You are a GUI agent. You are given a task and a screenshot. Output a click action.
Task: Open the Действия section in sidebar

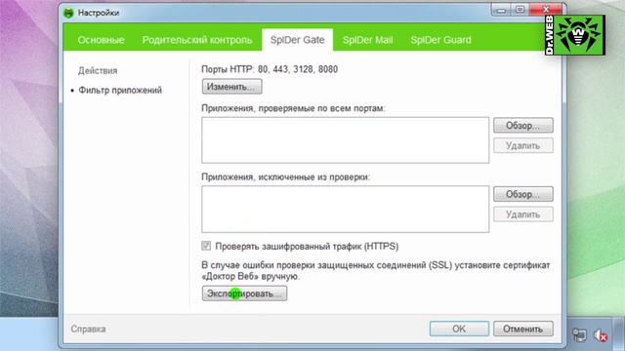pos(98,71)
